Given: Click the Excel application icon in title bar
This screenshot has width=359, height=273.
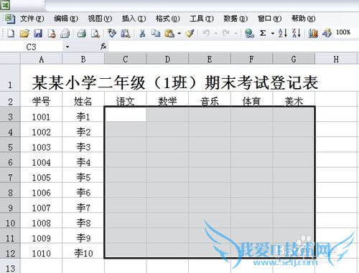Looking at the screenshot, I should (x=5, y=4).
